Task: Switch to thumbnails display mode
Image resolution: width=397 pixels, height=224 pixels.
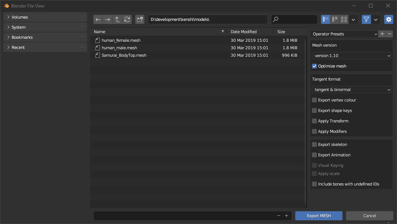Action: (x=344, y=19)
